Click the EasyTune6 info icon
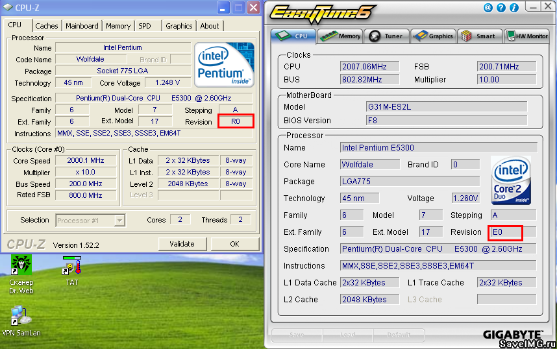Image resolution: width=557 pixels, height=349 pixels. (x=514, y=8)
